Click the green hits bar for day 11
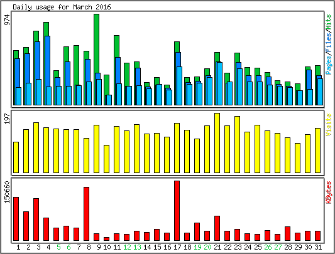The width and height of the screenshot is (335, 254). pyautogui.click(x=116, y=46)
